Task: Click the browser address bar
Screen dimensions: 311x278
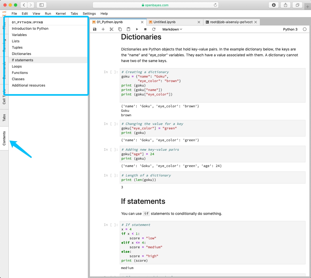Action: click(156, 5)
